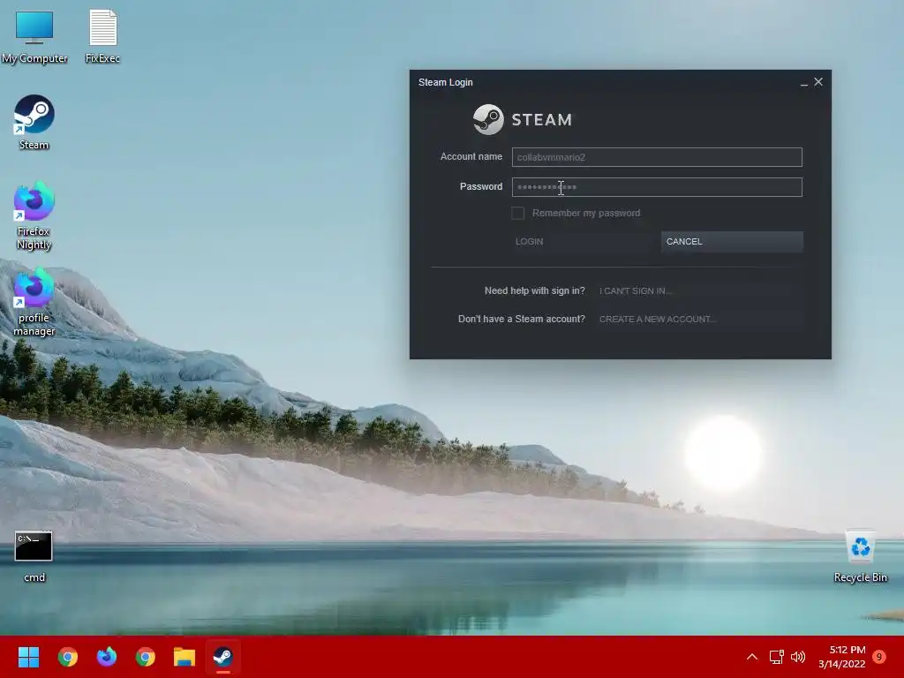Close the Steam Login window
The width and height of the screenshot is (904, 678).
818,82
